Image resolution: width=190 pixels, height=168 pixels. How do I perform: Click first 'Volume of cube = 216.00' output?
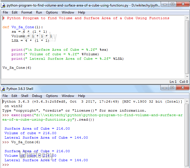click(x=30, y=133)
